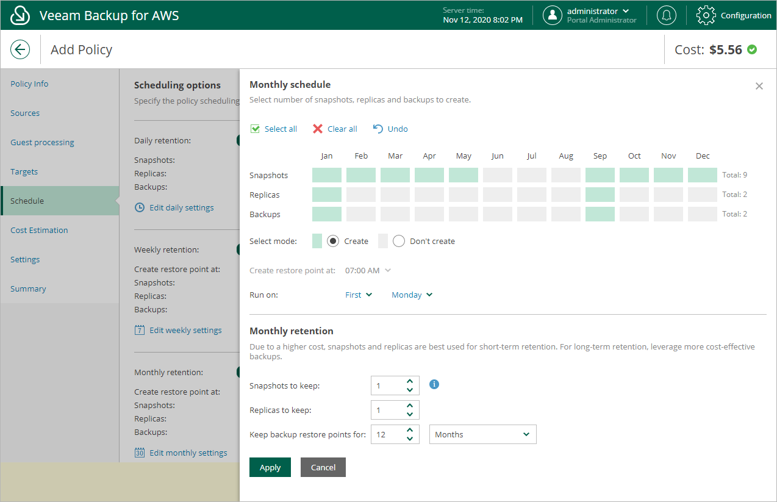Click the info icon beside Snapshots to keep
The height and width of the screenshot is (502, 777).
click(x=434, y=384)
